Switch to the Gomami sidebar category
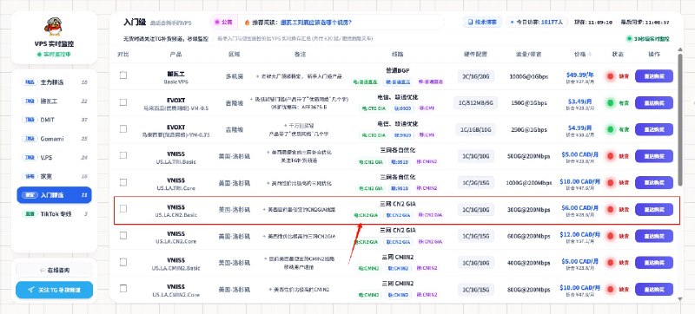 tap(54, 139)
